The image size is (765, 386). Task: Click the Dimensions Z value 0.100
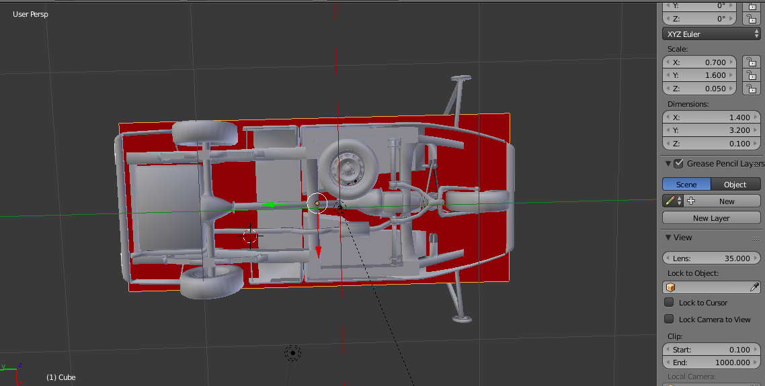click(x=739, y=143)
